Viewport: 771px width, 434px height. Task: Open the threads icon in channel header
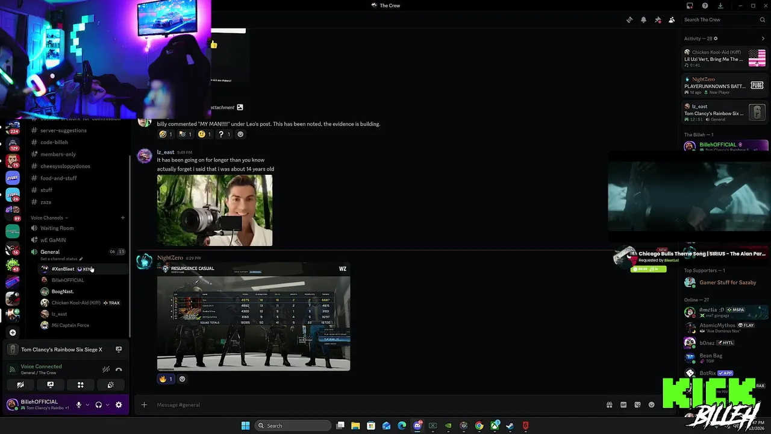tap(629, 20)
